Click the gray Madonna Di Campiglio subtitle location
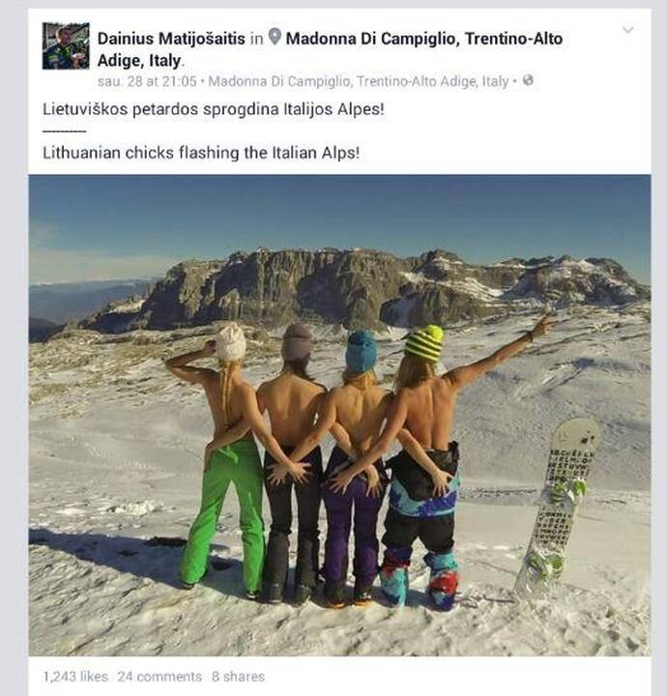Image resolution: width=667 pixels, height=696 pixels. pos(359,81)
